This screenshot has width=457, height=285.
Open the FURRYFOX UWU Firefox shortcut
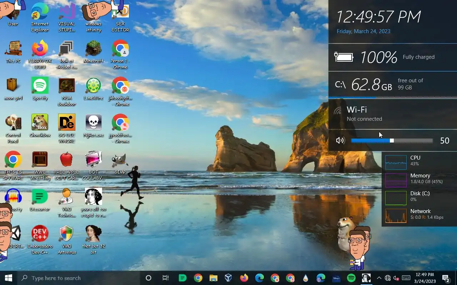pyautogui.click(x=40, y=55)
